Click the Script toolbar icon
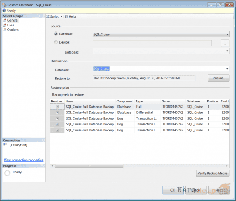This screenshot has height=201, width=236. 48,17
